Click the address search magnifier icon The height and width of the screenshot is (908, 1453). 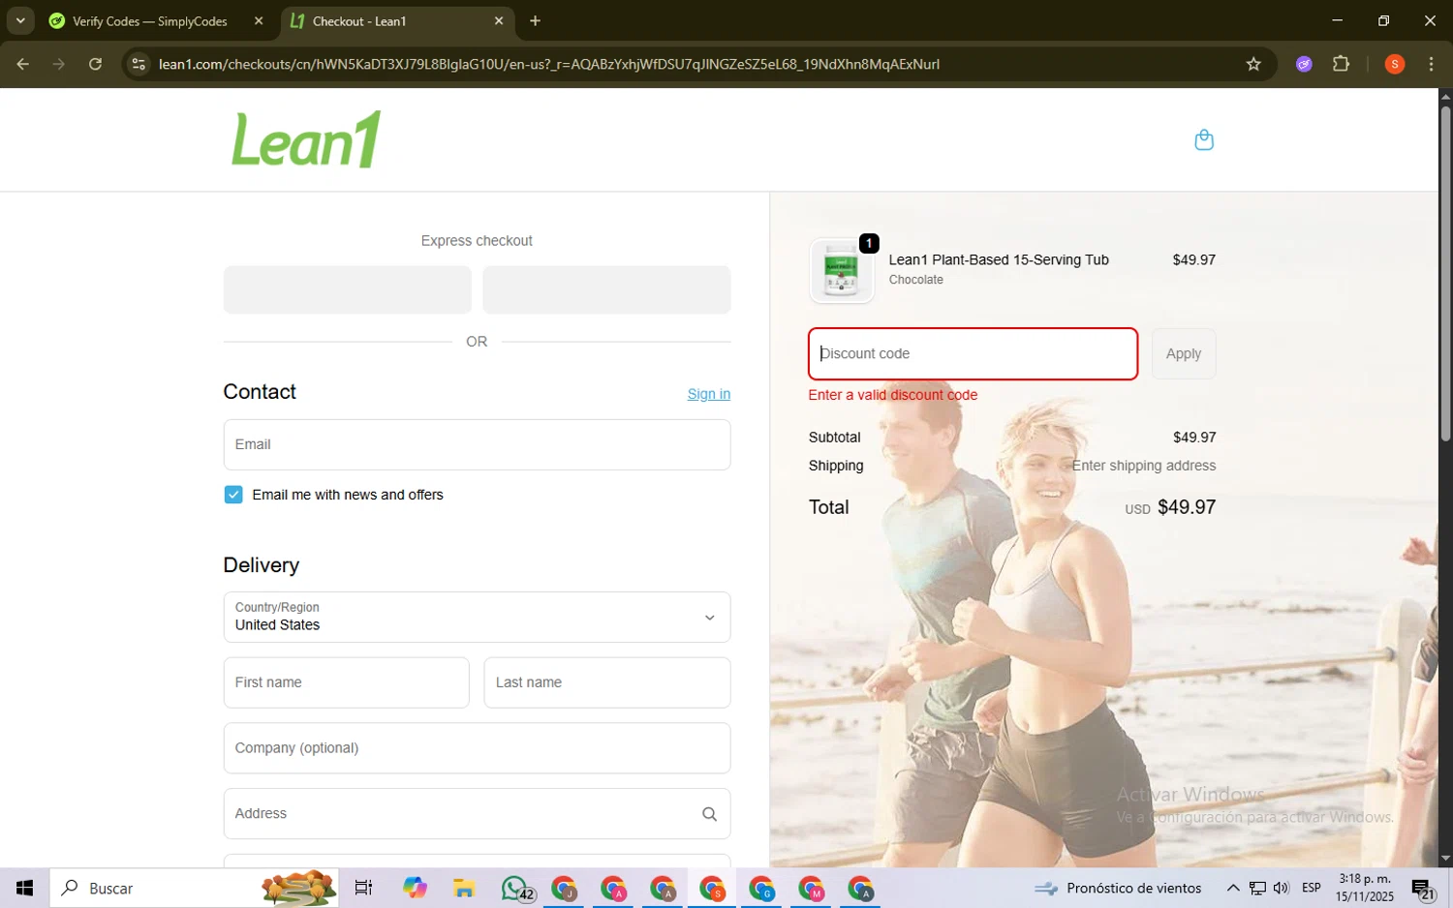[x=709, y=814]
